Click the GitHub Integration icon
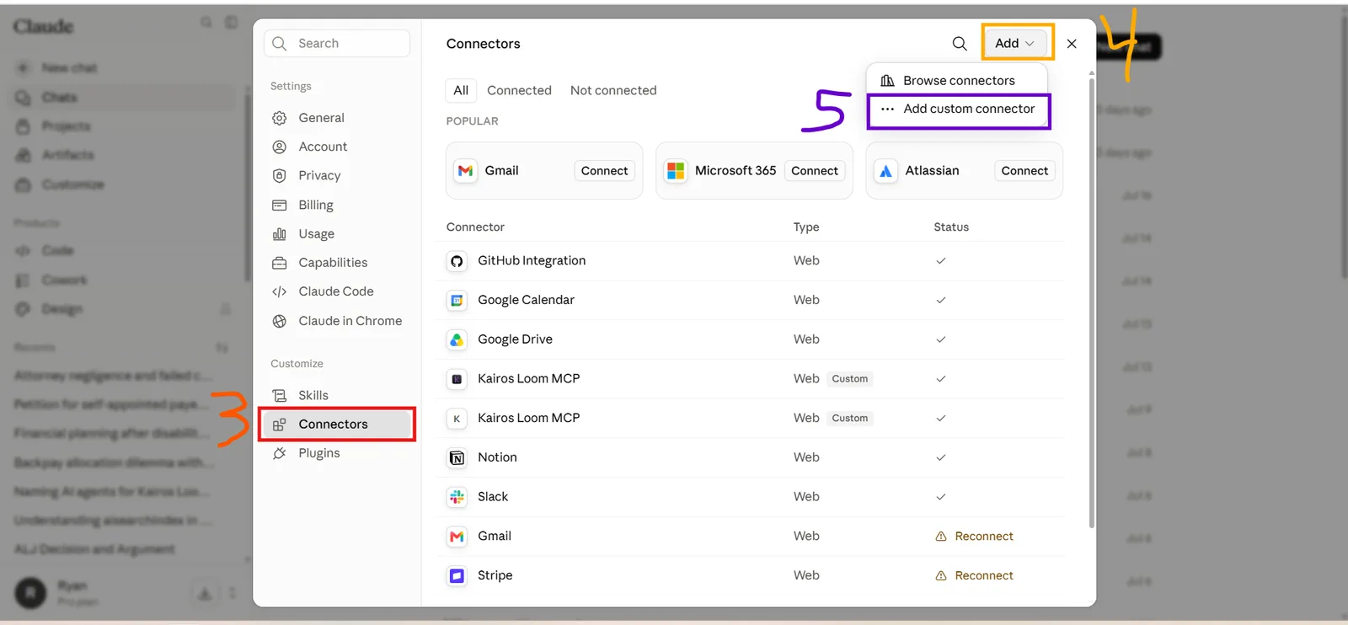This screenshot has height=625, width=1348. coord(457,261)
